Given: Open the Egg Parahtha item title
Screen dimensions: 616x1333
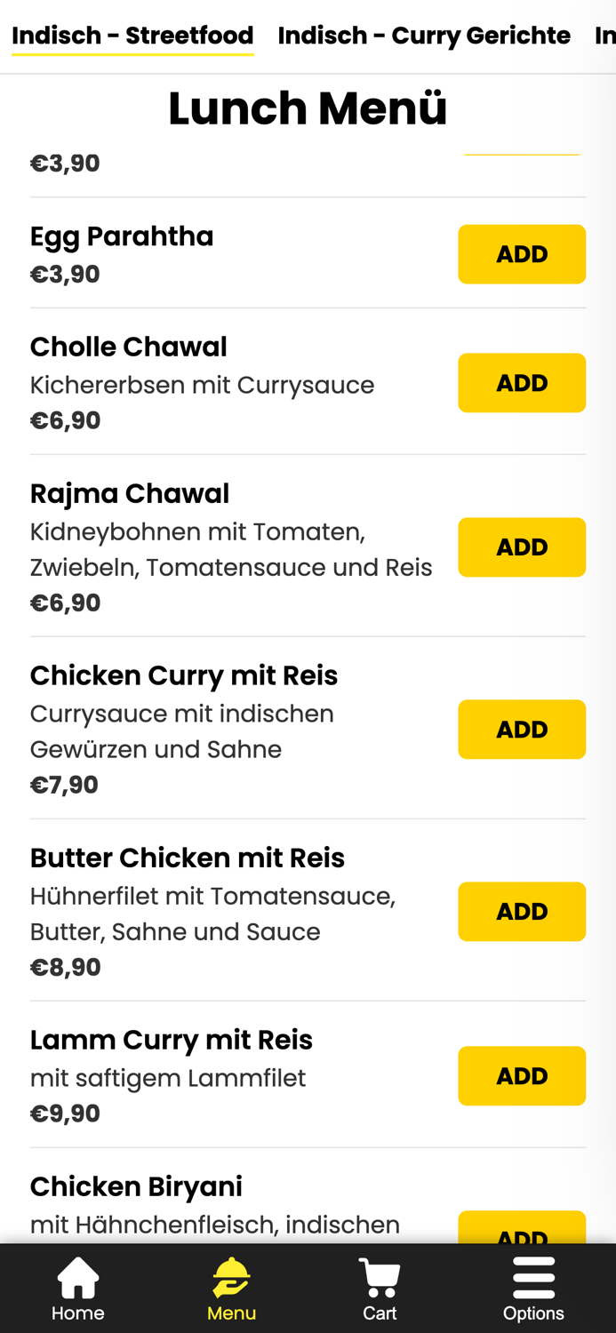Looking at the screenshot, I should tap(122, 235).
